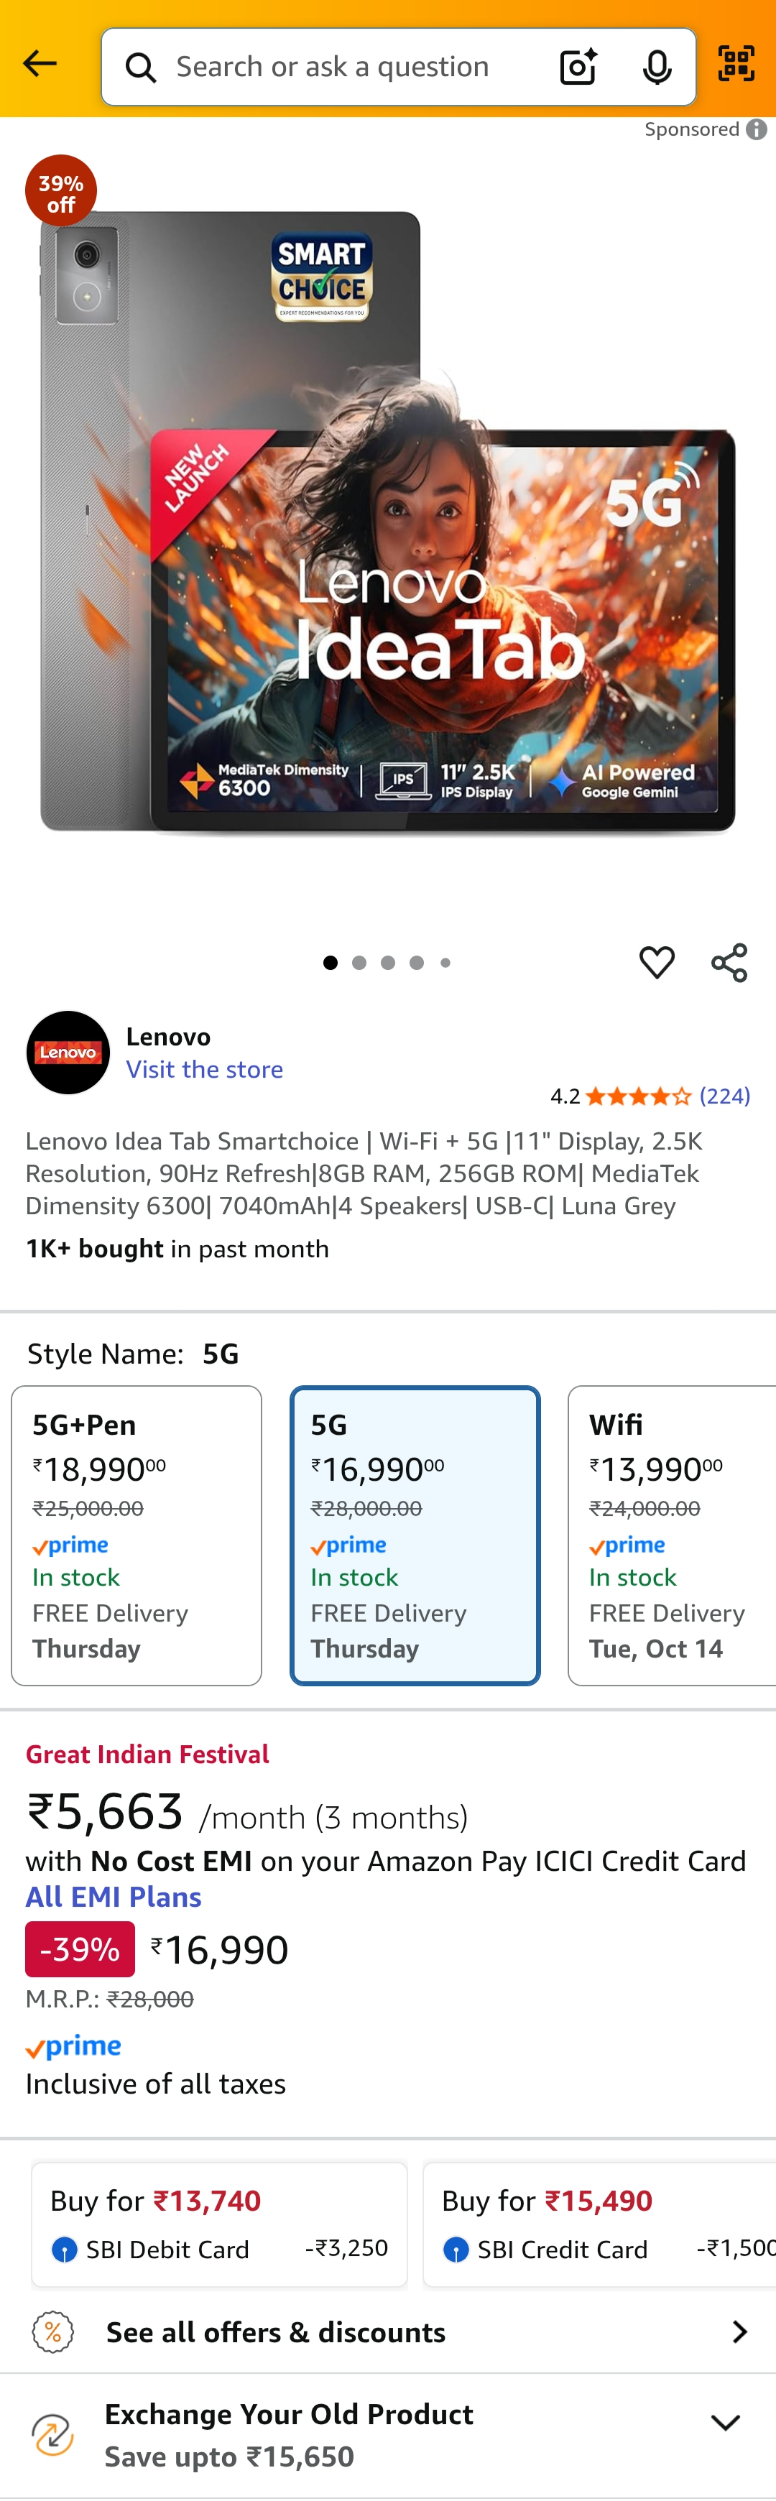Viewport: 776px width, 2501px height.
Task: Tap the share icon
Action: 729,962
